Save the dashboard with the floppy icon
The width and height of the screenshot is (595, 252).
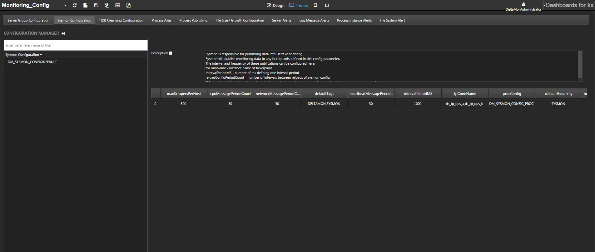(x=96, y=5)
